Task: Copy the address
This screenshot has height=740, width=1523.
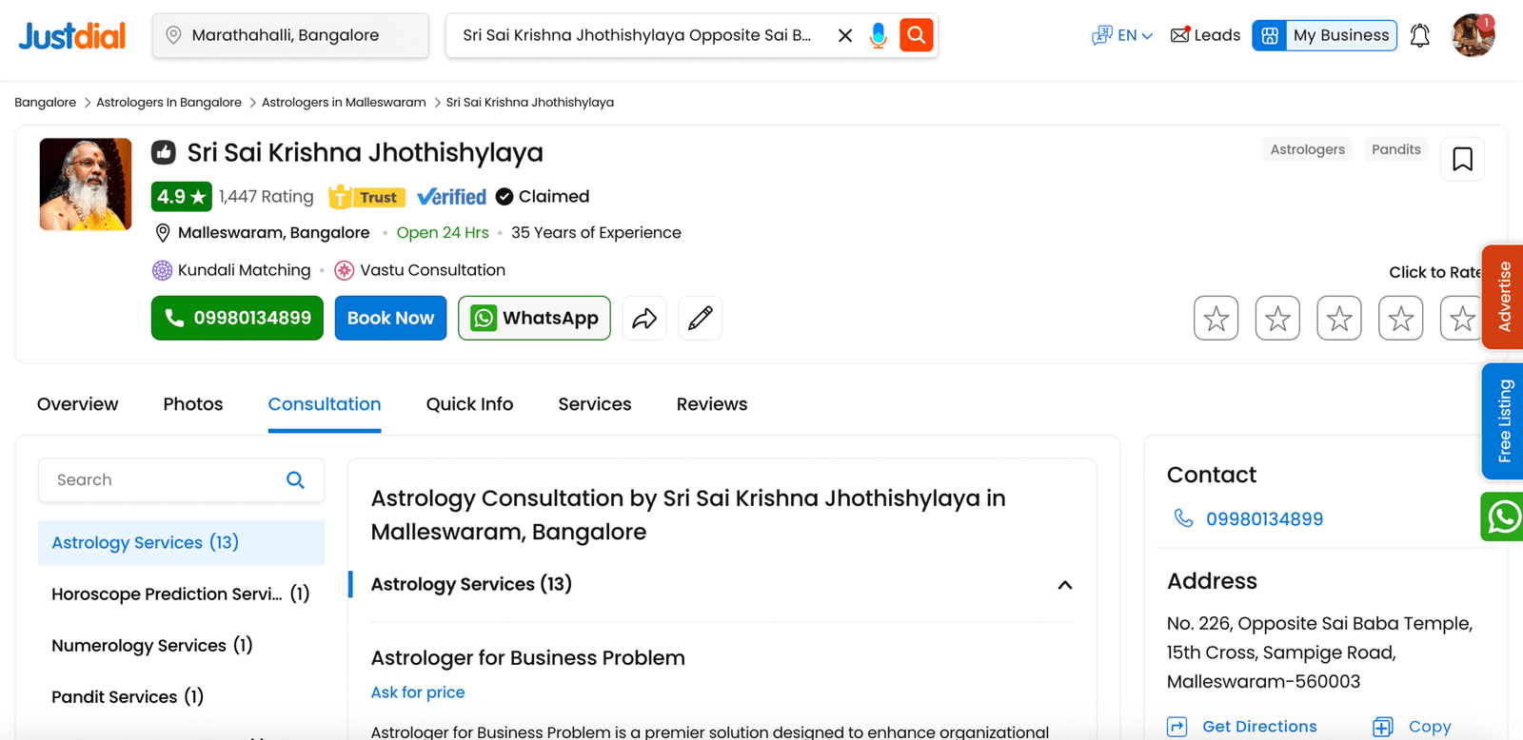Action: click(x=1412, y=727)
